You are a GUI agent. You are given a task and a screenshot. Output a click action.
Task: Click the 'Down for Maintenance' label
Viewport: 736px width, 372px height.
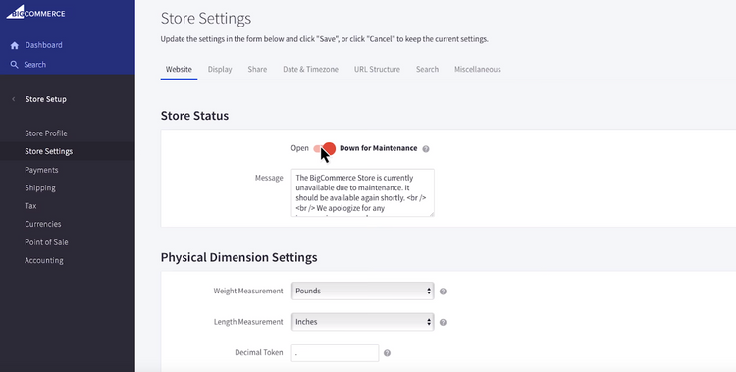point(379,148)
